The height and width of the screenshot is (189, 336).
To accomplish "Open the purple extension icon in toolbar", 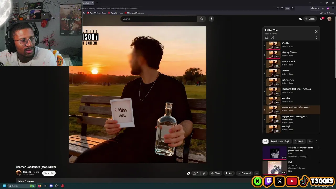I will point(328,8).
